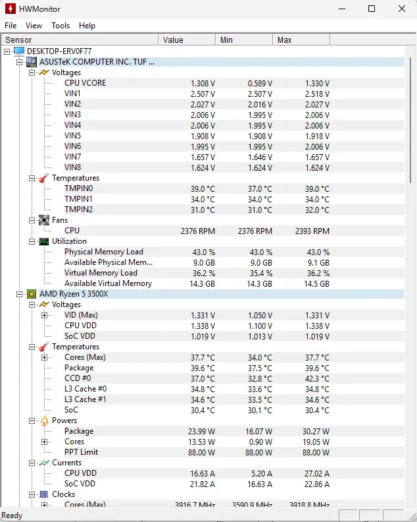The image size is (417, 522).
Task: Click the HWMonitor lightning bolt app icon
Action: tap(11, 9)
